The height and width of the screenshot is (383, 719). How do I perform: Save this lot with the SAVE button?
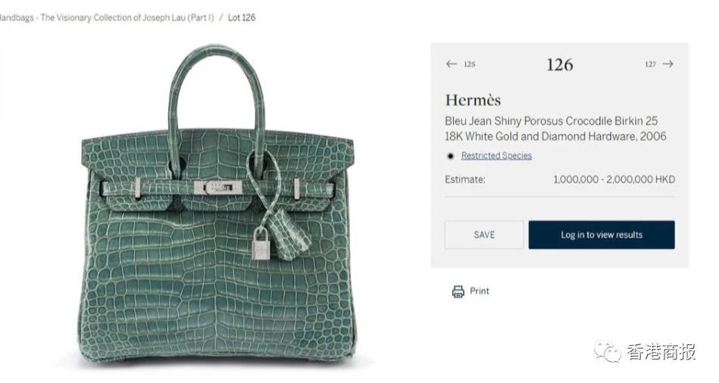[484, 235]
